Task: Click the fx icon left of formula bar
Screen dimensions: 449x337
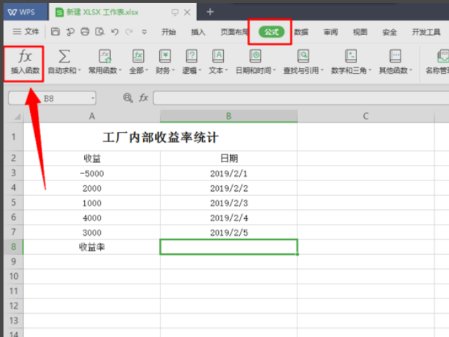Action: point(143,98)
